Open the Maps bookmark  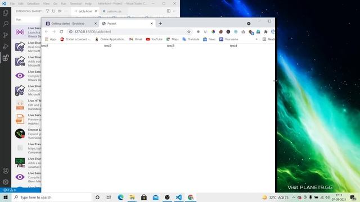[x=173, y=39]
